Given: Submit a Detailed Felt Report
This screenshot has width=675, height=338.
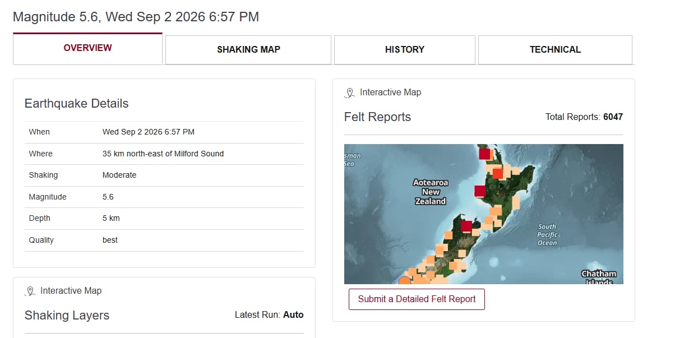Looking at the screenshot, I should 417,299.
